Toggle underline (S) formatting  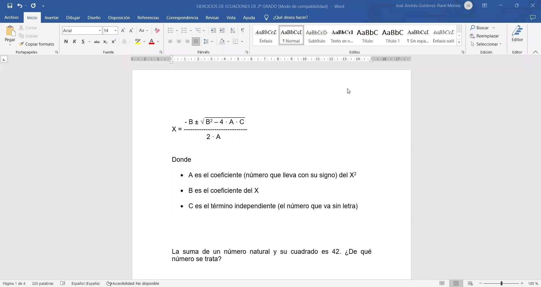point(83,42)
